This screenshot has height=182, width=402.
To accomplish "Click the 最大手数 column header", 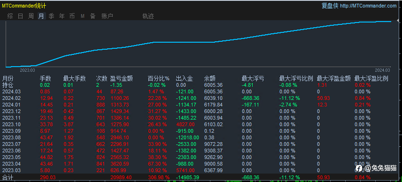I will click(74, 78).
